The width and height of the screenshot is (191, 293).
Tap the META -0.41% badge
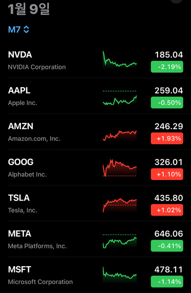pos(167,246)
